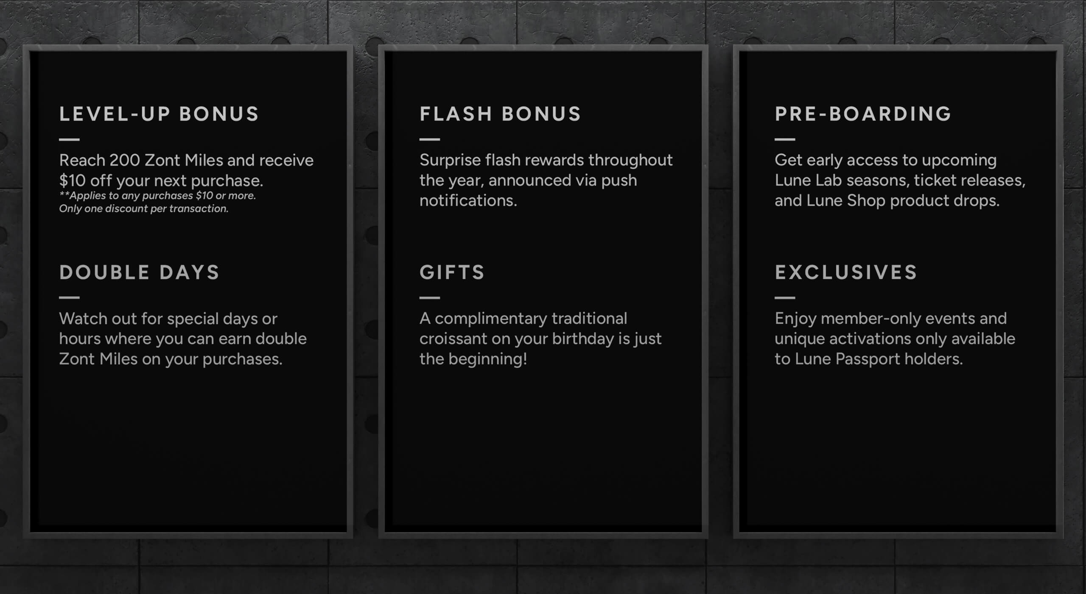Click the divider line under GIFTS
Image resolution: width=1086 pixels, height=594 pixels.
429,297
